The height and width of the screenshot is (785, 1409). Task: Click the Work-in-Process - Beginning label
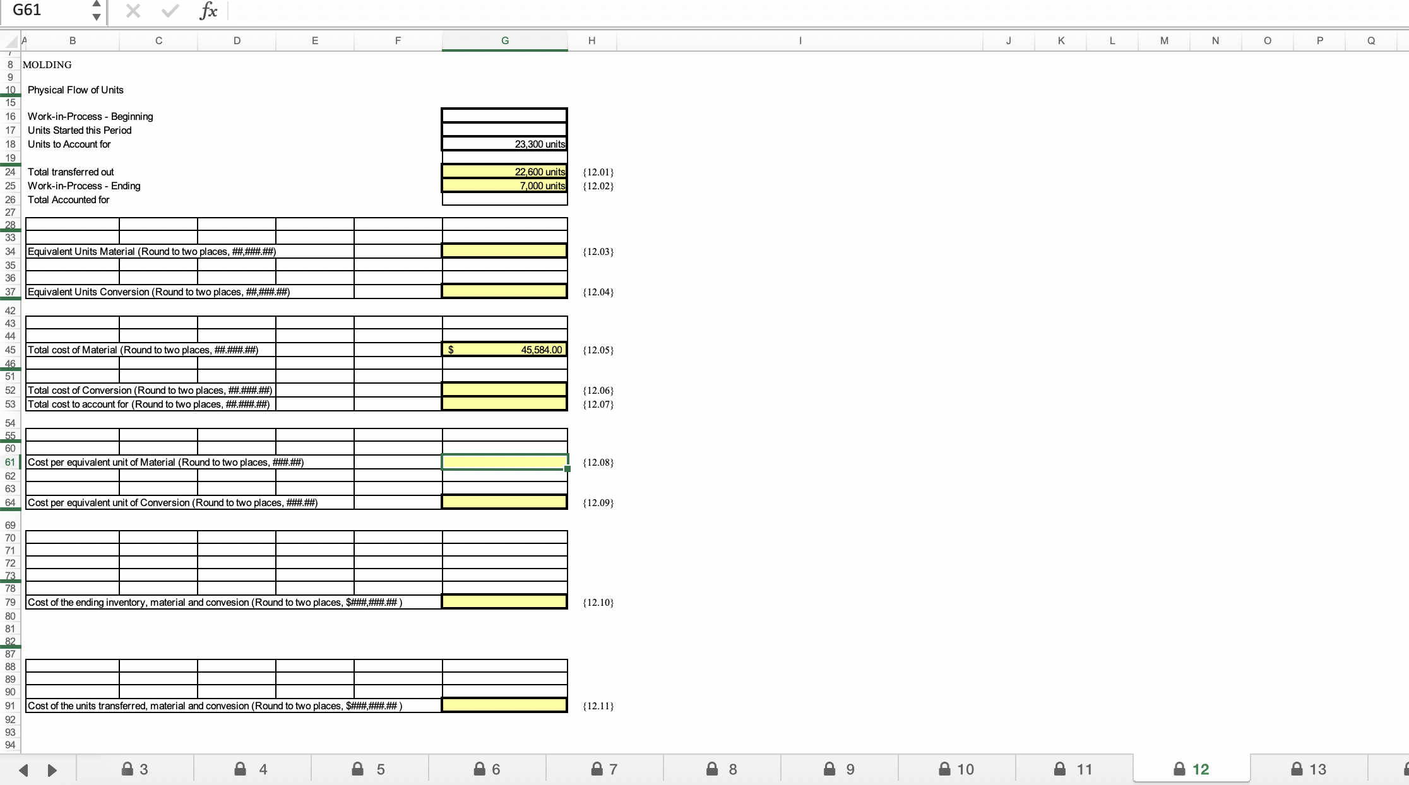(x=90, y=116)
